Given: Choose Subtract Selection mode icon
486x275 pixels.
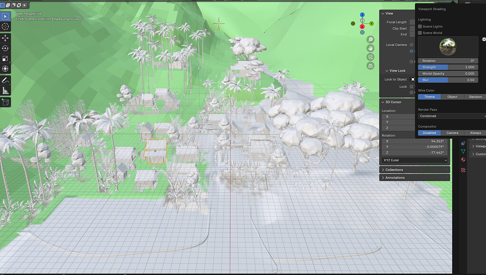Looking at the screenshot, I should pyautogui.click(x=14, y=5).
